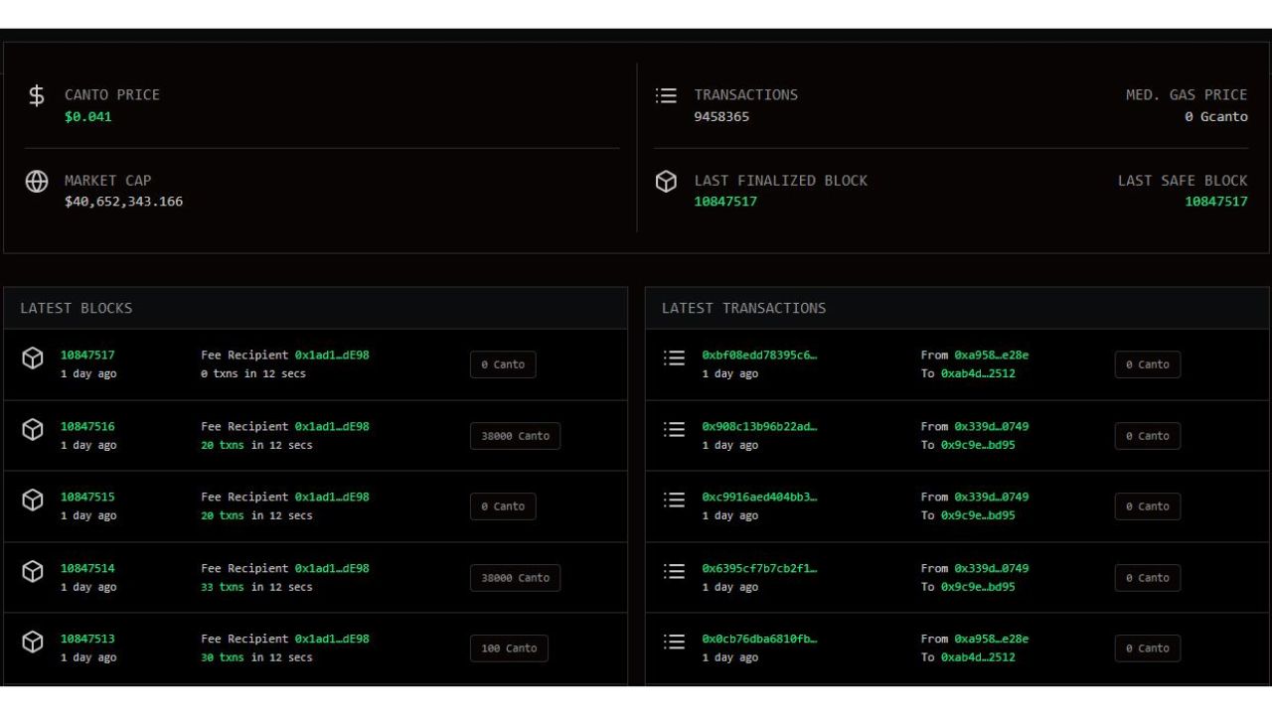Click cube icon for block 10847515

33,500
